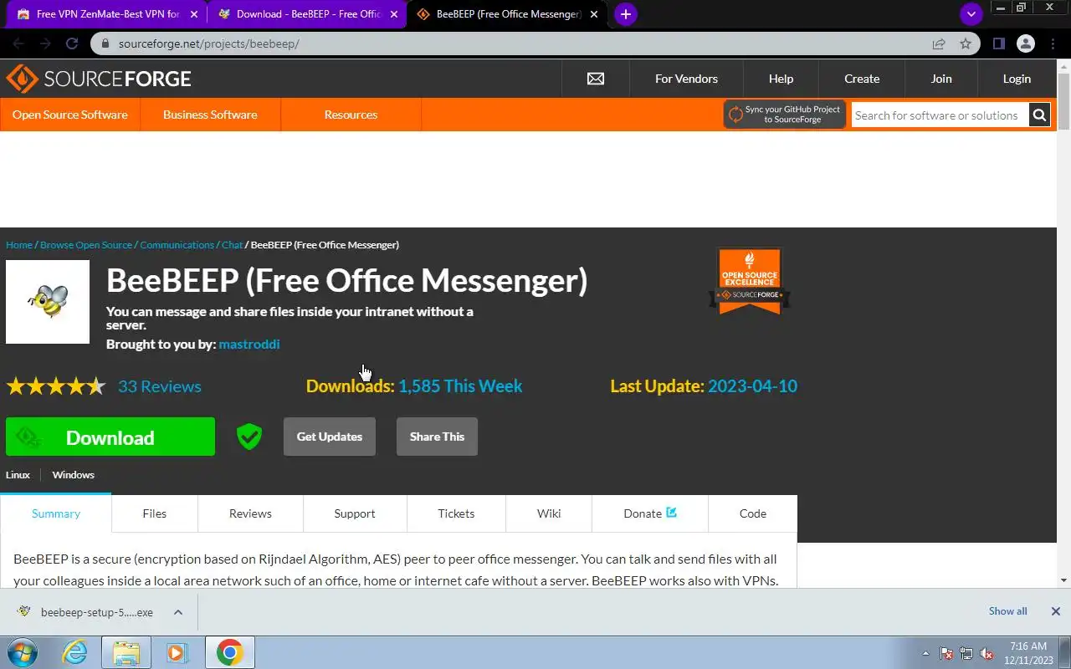
Task: Open the Chrome three-dot menu
Action: (1052, 43)
